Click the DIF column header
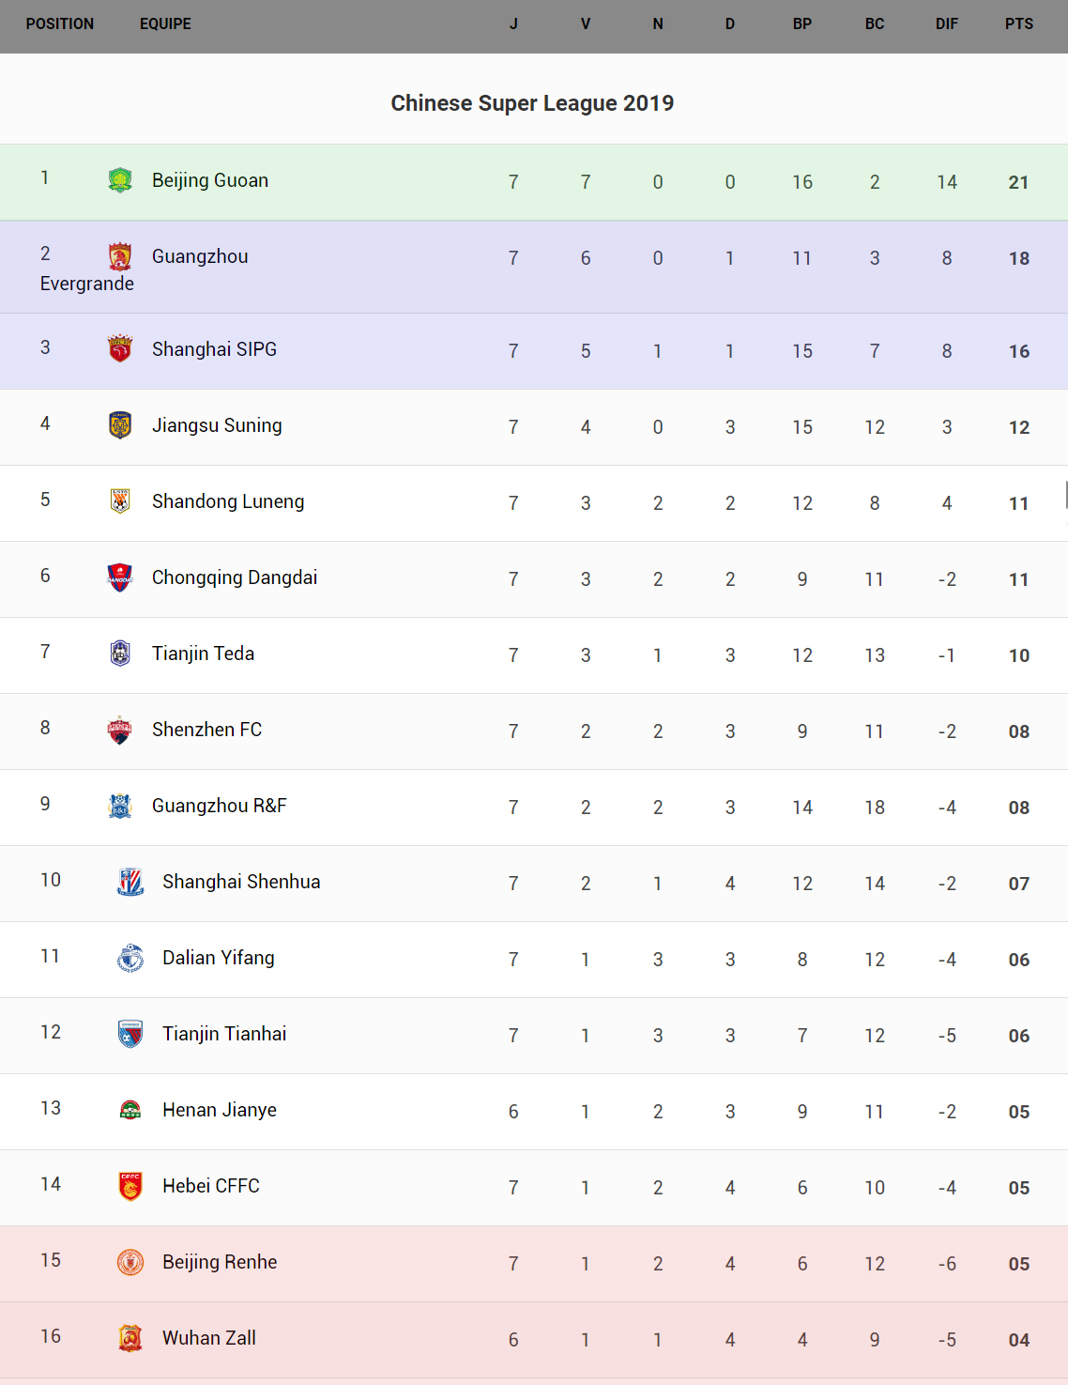This screenshot has width=1068, height=1385. [946, 24]
